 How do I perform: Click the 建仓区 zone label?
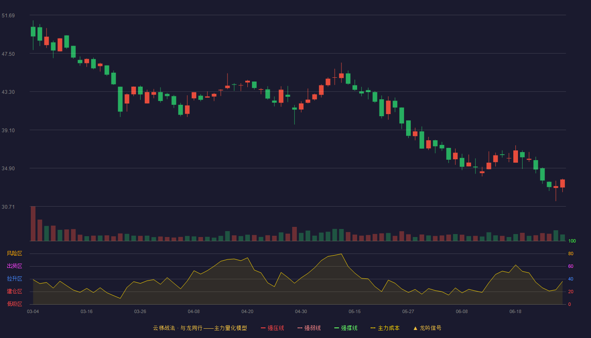14,292
